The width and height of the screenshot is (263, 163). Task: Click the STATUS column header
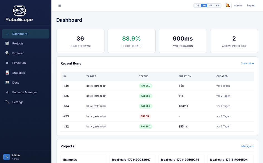[x=144, y=76]
